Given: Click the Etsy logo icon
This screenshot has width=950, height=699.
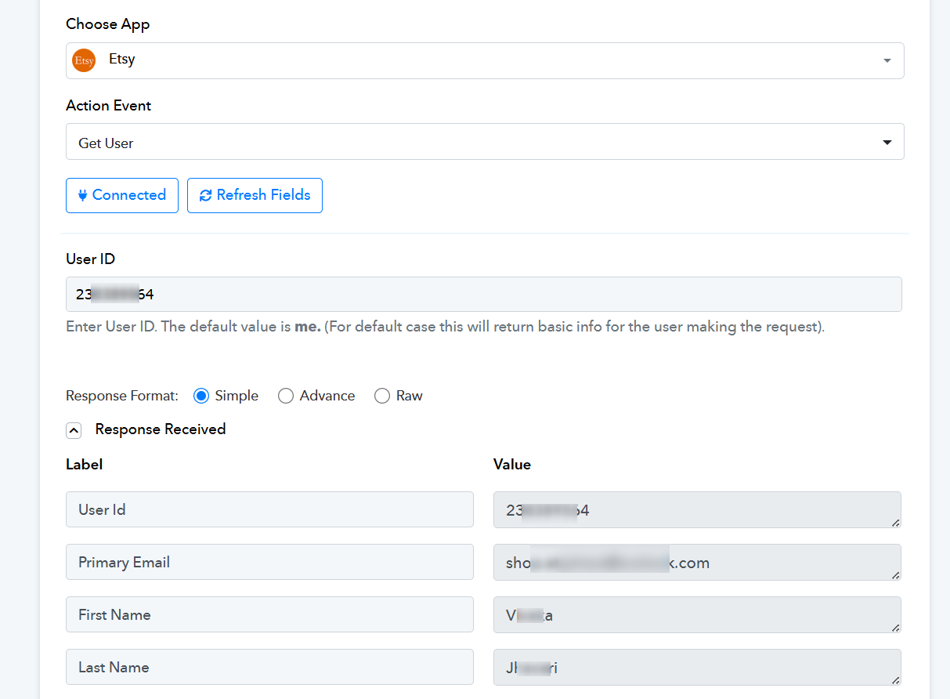Looking at the screenshot, I should pos(84,60).
